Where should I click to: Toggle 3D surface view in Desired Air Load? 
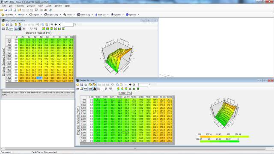pyautogui.click(x=95, y=89)
